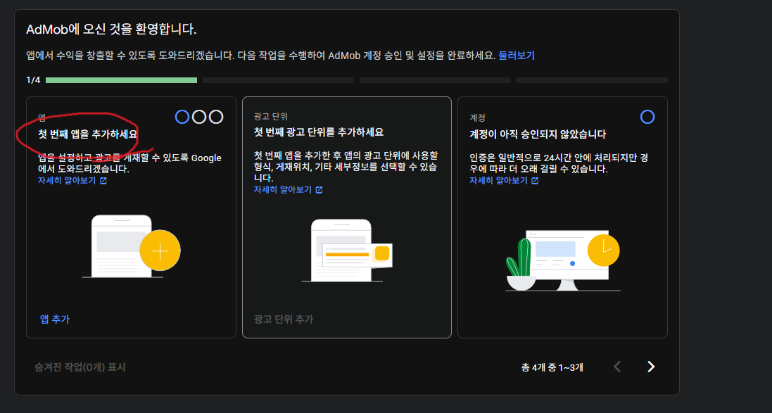
Task: Click the green first progress bar segment
Action: click(x=121, y=80)
